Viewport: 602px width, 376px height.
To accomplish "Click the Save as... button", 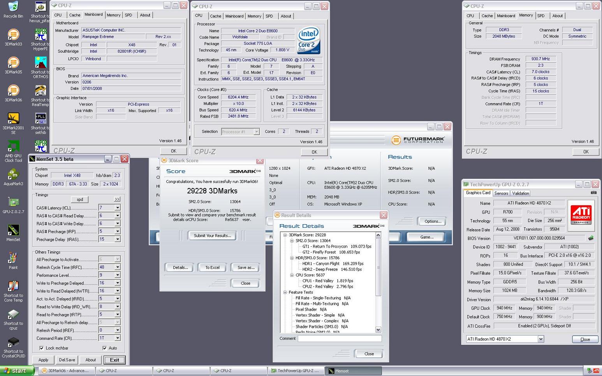I will click(246, 267).
